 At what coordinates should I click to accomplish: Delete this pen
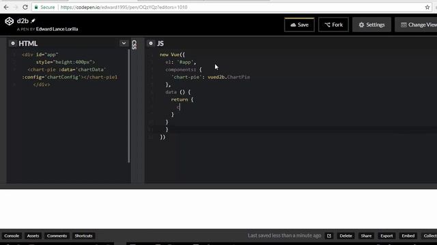click(346, 236)
